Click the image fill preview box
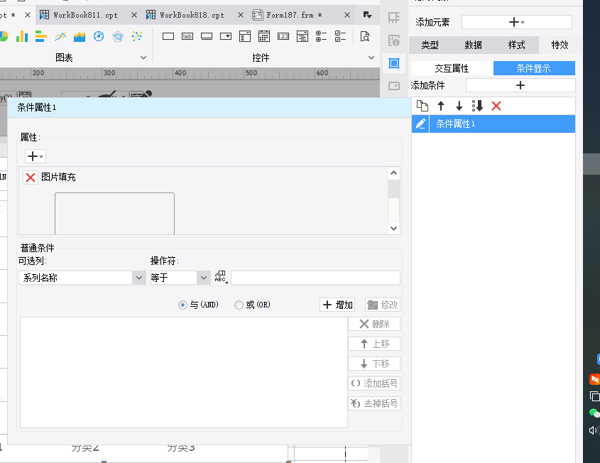This screenshot has width=600, height=463. [x=114, y=214]
